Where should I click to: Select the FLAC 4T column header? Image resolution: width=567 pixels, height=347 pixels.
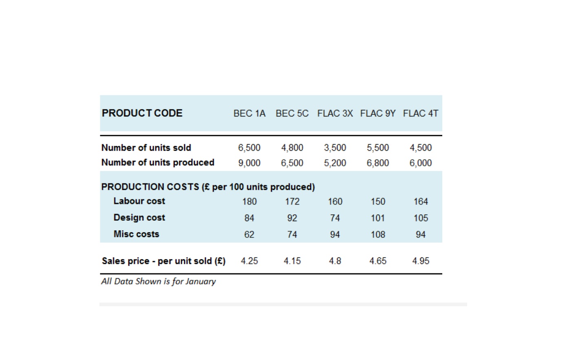421,114
